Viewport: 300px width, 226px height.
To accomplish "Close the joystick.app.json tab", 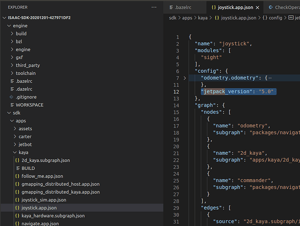I will [x=257, y=7].
